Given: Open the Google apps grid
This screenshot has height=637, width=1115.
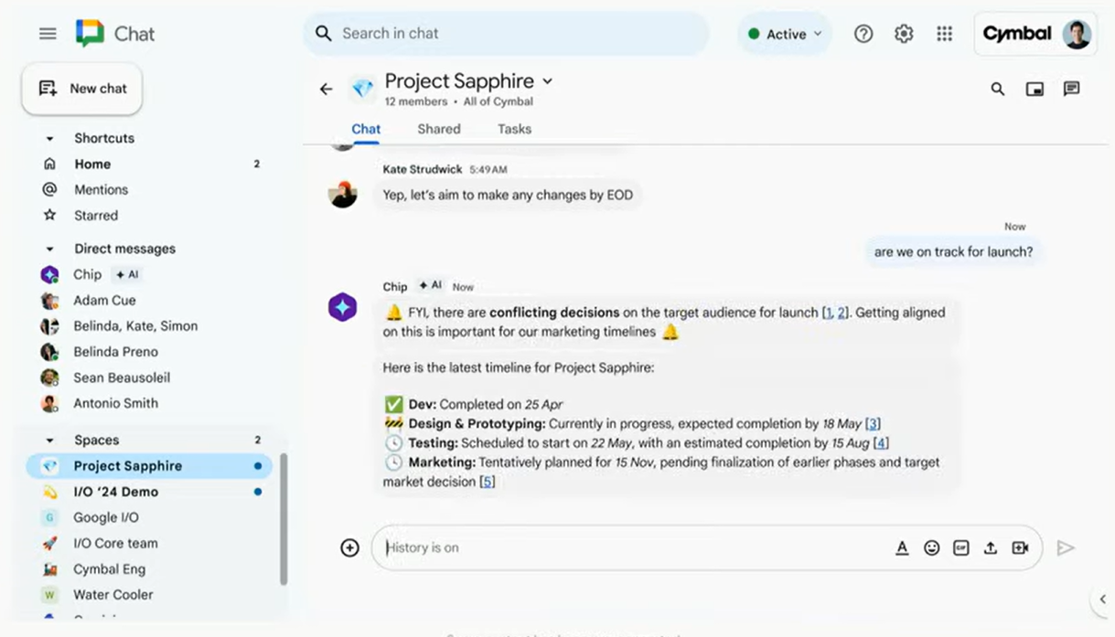Looking at the screenshot, I should [945, 34].
